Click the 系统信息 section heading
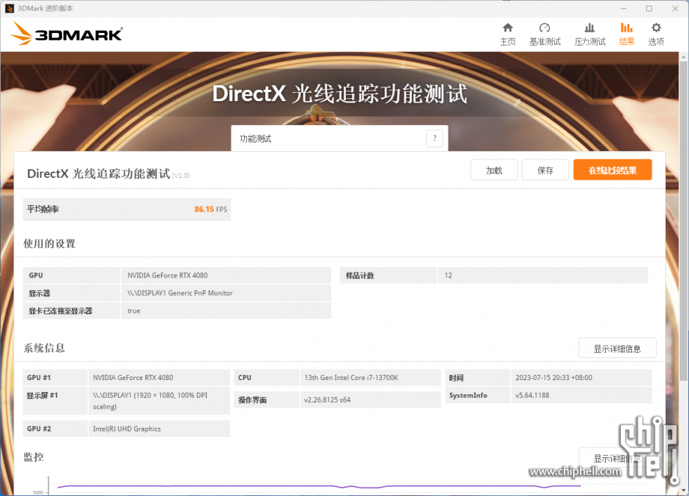This screenshot has height=496, width=689. coord(44,348)
